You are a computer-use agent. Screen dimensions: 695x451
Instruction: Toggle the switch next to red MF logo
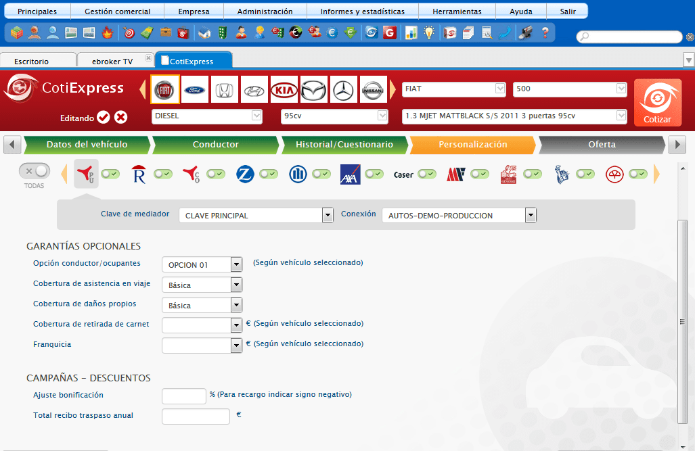pyautogui.click(x=480, y=174)
